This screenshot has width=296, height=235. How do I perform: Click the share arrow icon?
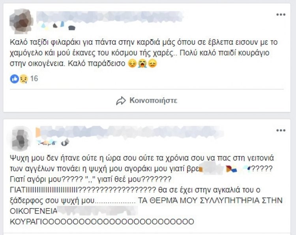[x=121, y=100]
